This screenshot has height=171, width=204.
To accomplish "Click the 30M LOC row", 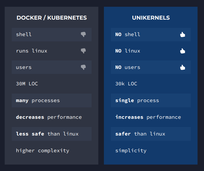I will [52, 84].
